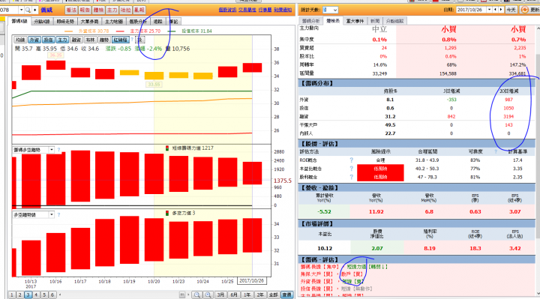Open the 統計天數 dropdown
Screen dimensions: 540x299
click(x=334, y=10)
